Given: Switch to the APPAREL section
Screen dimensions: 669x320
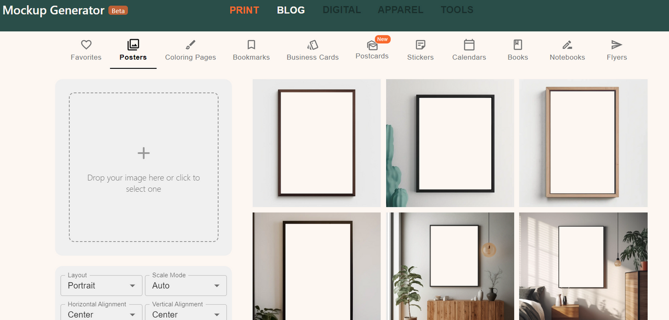Looking at the screenshot, I should (401, 10).
